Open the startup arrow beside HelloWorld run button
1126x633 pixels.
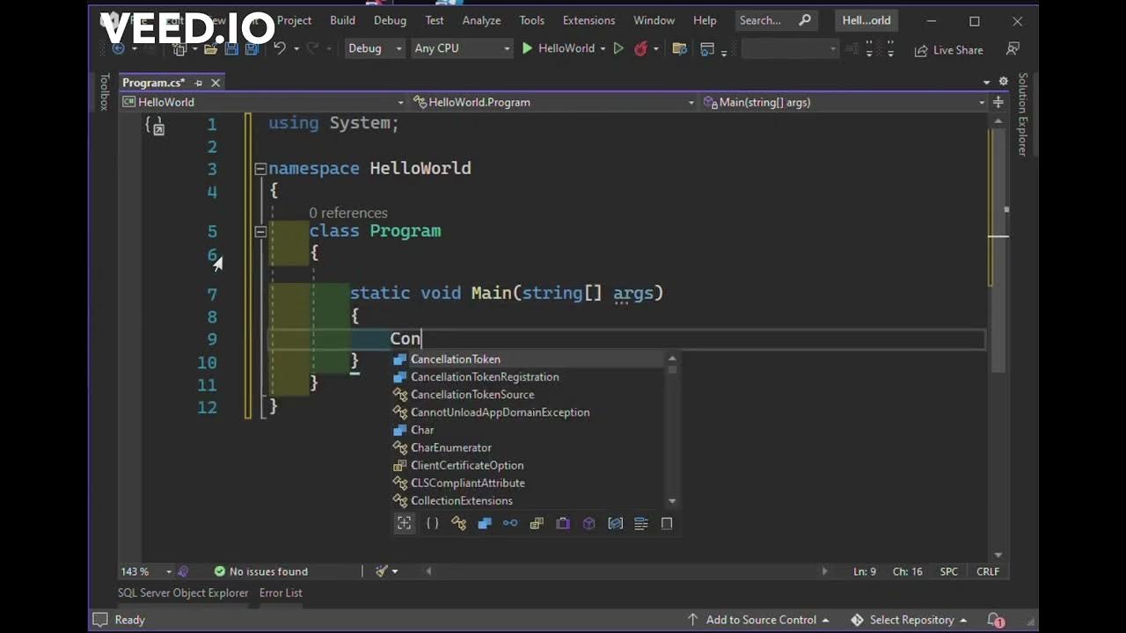click(603, 49)
